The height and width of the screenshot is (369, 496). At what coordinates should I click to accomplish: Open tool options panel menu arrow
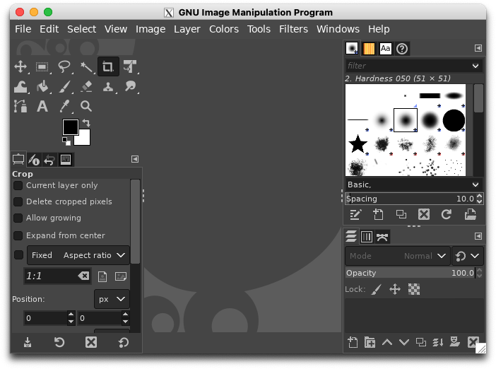coord(135,159)
